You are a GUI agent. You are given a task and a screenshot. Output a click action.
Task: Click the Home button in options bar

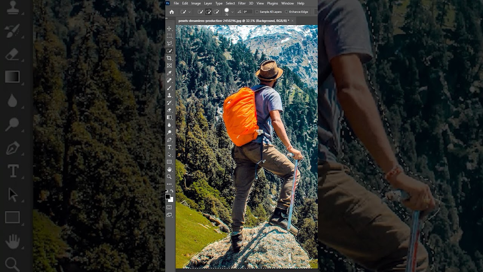[172, 12]
